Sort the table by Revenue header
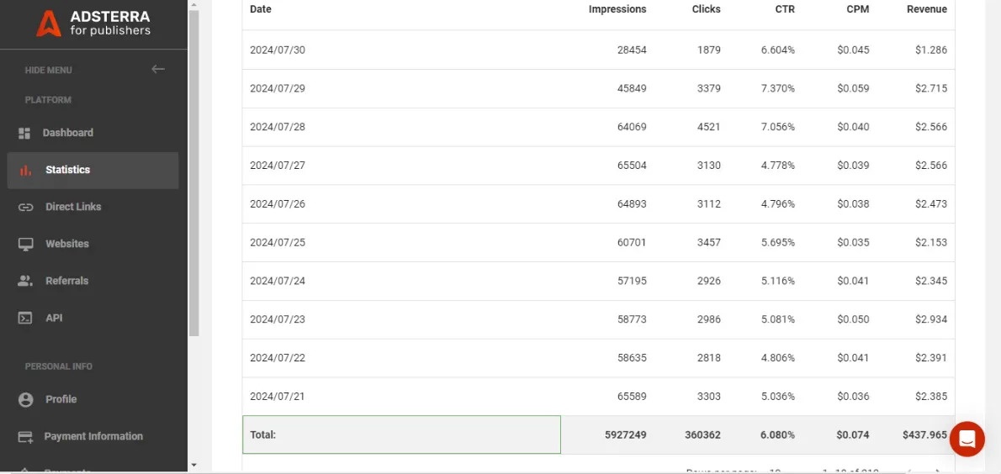The image size is (1001, 474). pos(926,9)
